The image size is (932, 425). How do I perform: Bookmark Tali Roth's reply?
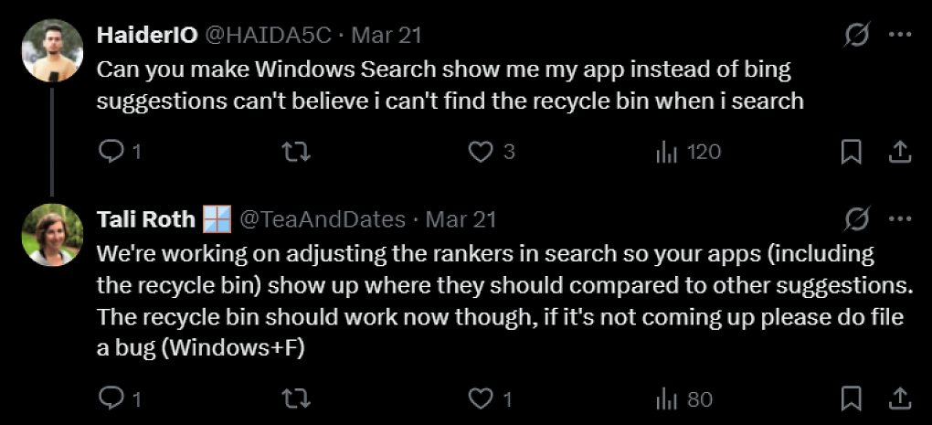[x=852, y=398]
